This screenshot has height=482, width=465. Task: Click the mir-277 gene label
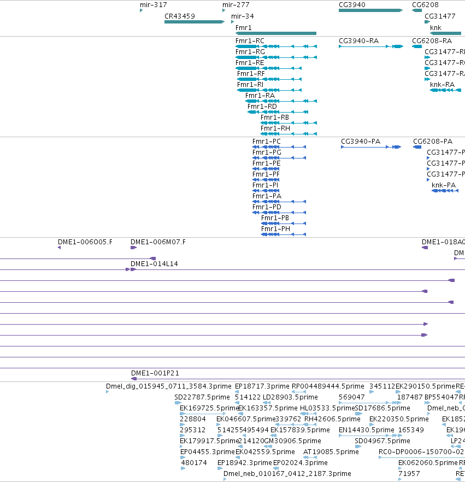[236, 5]
